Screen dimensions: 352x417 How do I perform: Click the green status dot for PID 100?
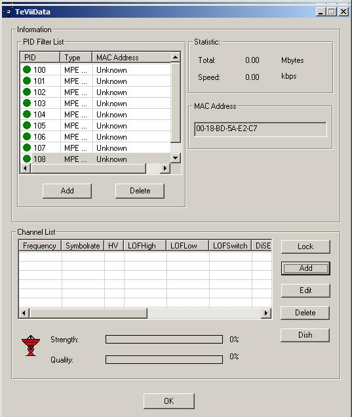tap(27, 69)
